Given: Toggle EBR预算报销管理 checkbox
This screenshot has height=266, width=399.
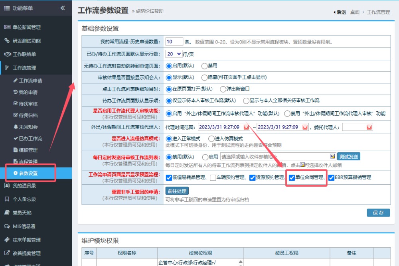Looking at the screenshot, I should 331,177.
